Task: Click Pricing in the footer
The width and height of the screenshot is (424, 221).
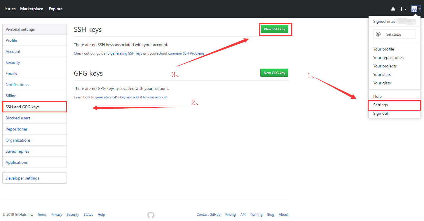Action: pyautogui.click(x=230, y=215)
